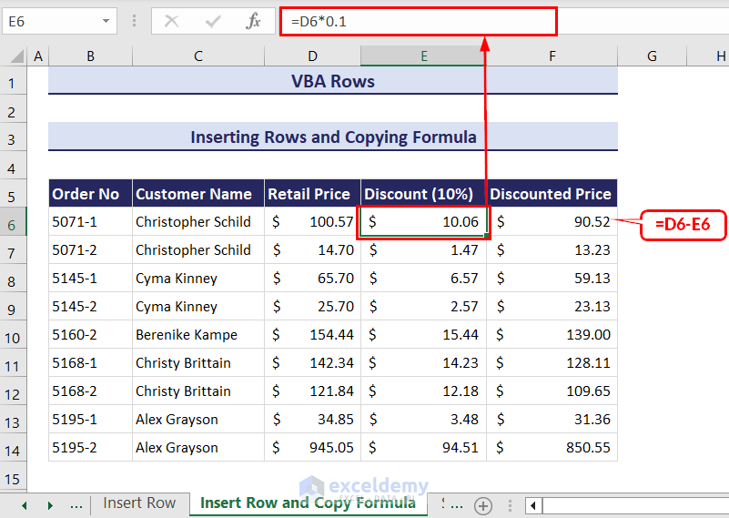729x518 pixels.
Task: Select column E header
Action: pyautogui.click(x=423, y=56)
